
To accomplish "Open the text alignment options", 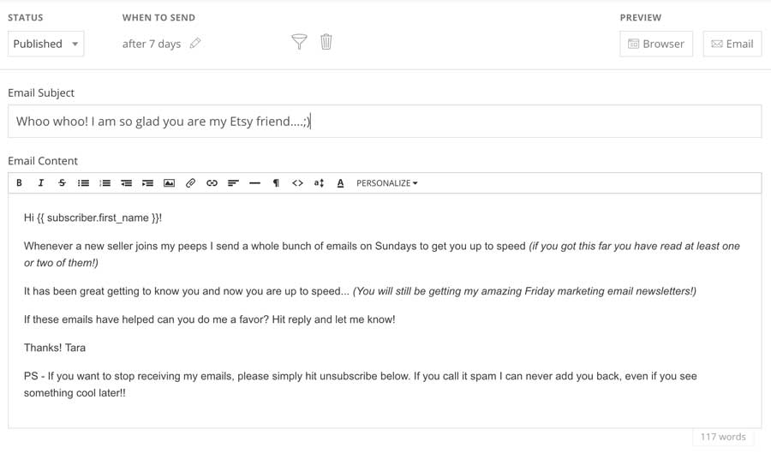I will click(x=233, y=182).
